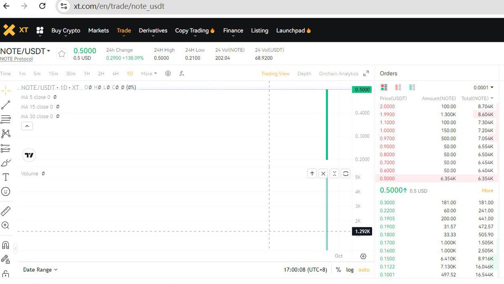Click the 17:00:08 (UTC+8) timezone
The width and height of the screenshot is (504, 284).
(305, 270)
